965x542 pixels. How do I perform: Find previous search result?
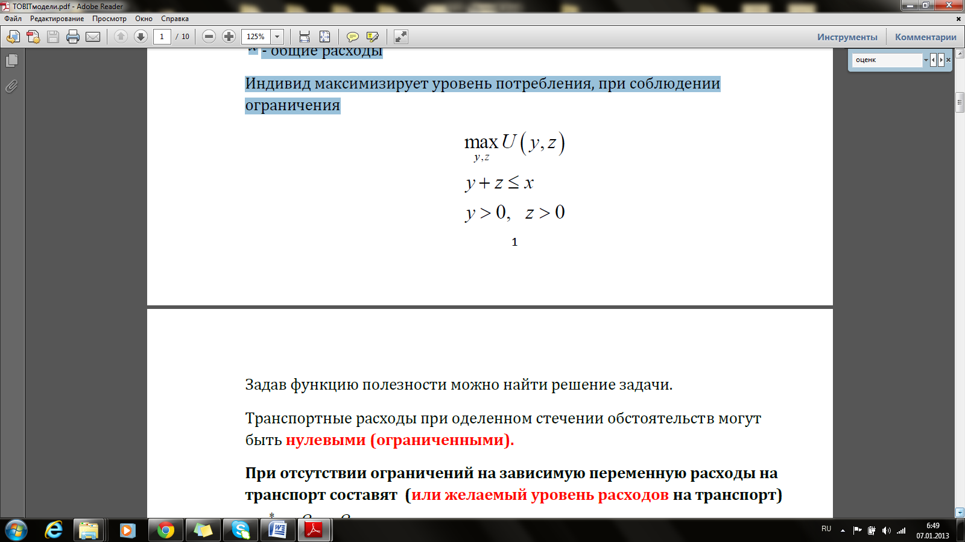[933, 60]
